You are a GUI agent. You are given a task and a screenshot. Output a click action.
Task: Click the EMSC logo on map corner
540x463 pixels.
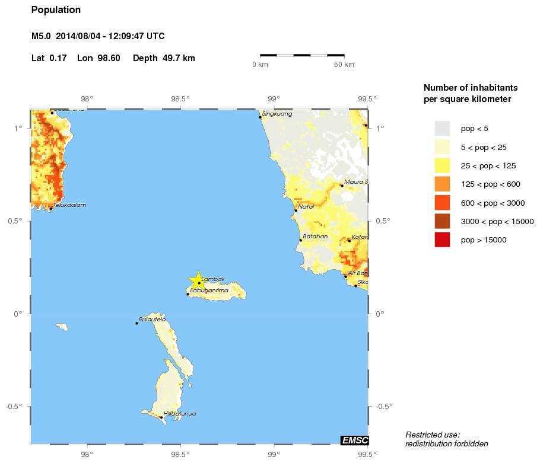[x=354, y=440]
